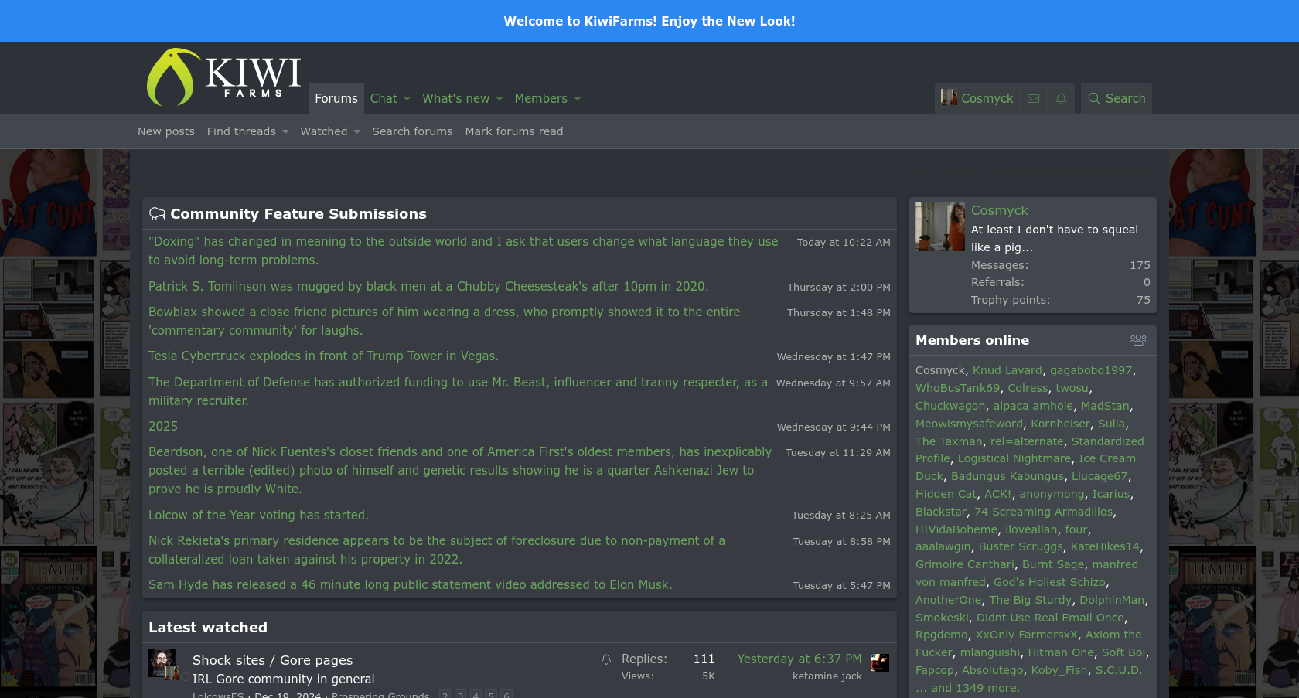Open Koby_Fish's member profile
Image resolution: width=1299 pixels, height=698 pixels.
point(1059,670)
